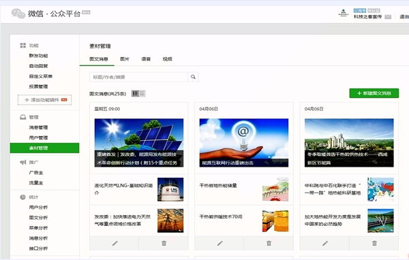Delete the first article card with trash icon
The width and height of the screenshot is (409, 260).
pos(164,244)
